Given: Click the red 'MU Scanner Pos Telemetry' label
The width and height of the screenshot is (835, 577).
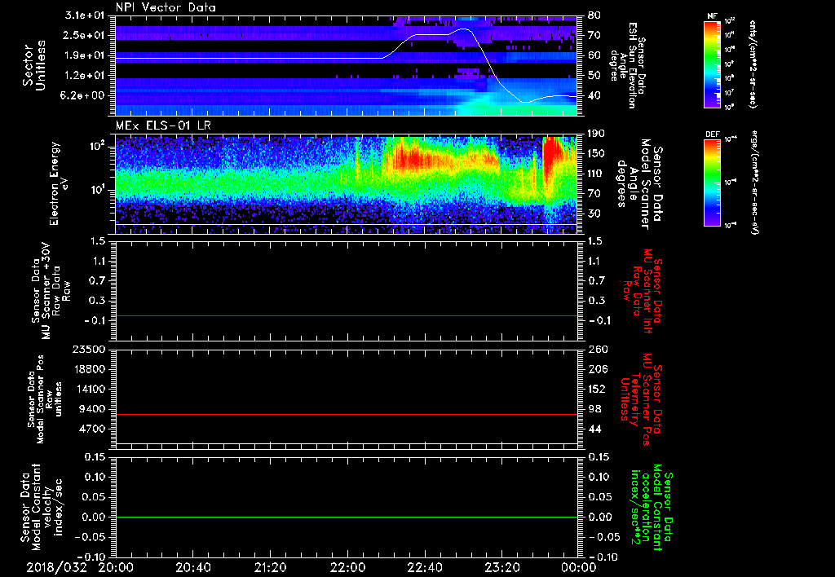Looking at the screenshot, I should [x=641, y=399].
